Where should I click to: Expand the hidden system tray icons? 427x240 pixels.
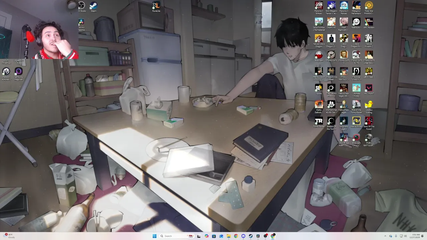[x=385, y=236]
